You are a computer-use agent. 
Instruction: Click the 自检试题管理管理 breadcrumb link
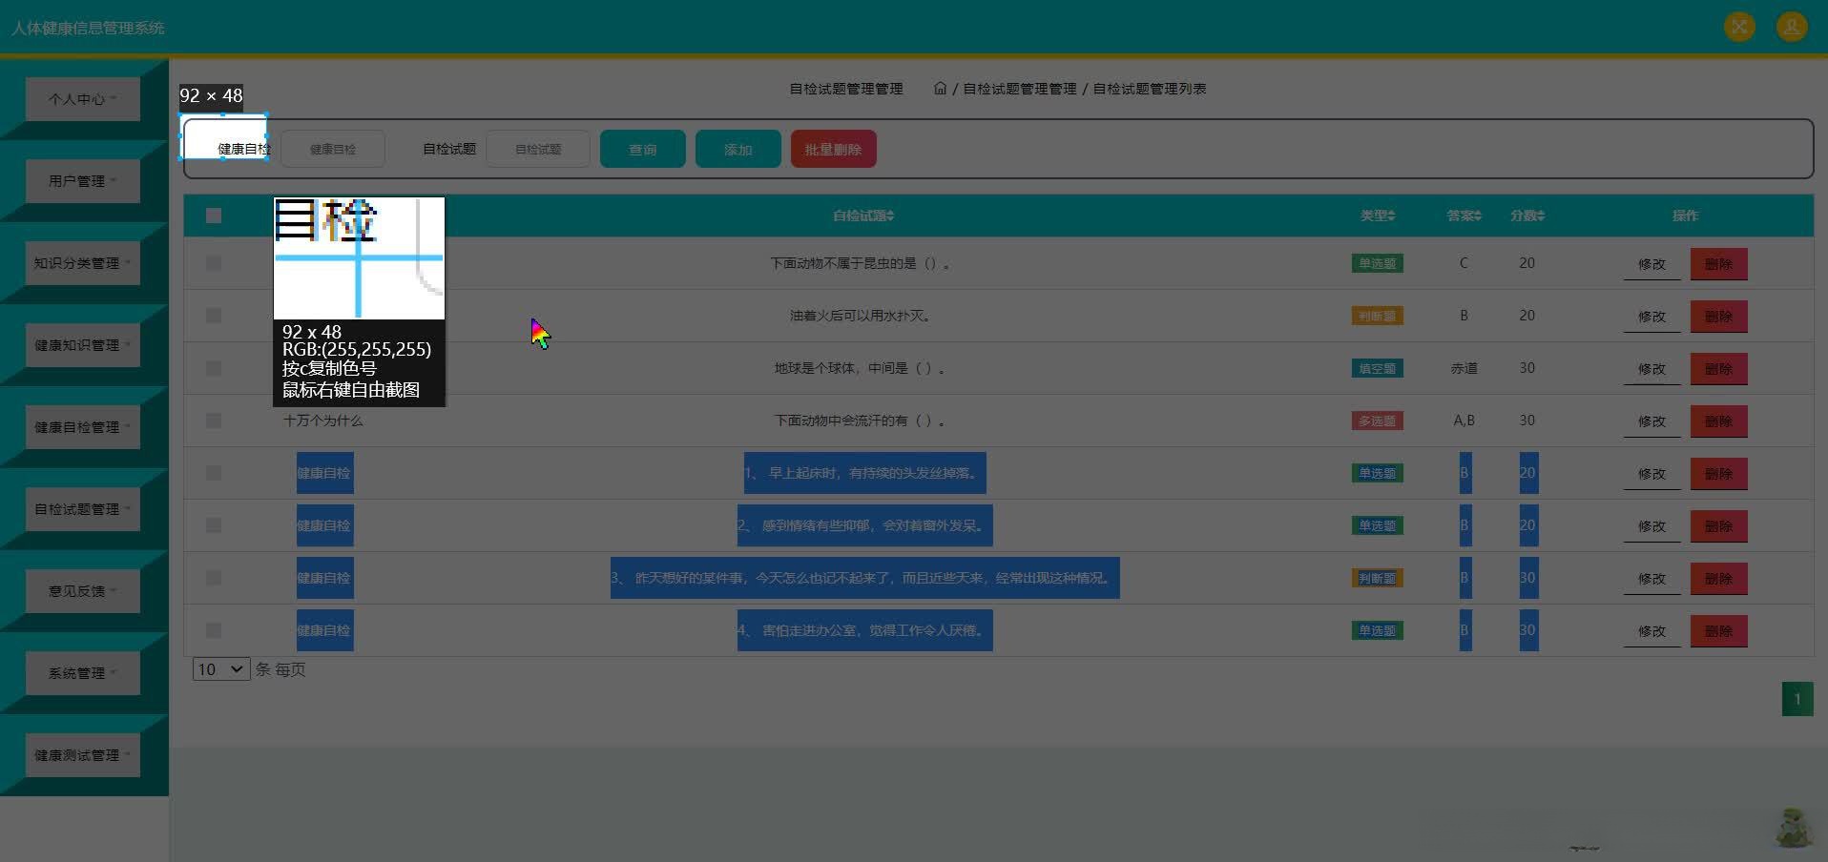(x=1019, y=89)
